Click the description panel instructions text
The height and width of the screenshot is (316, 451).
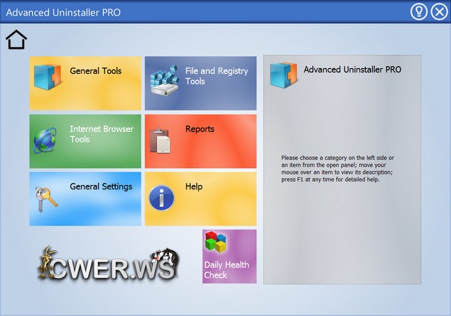336,169
